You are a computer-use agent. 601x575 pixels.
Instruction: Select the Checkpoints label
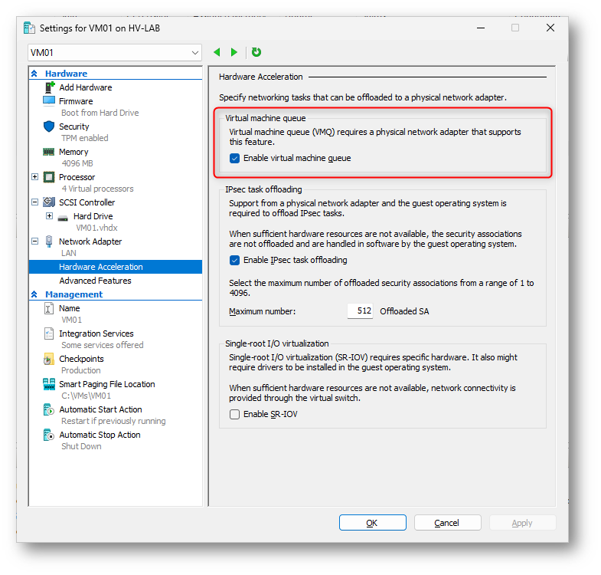tap(81, 359)
